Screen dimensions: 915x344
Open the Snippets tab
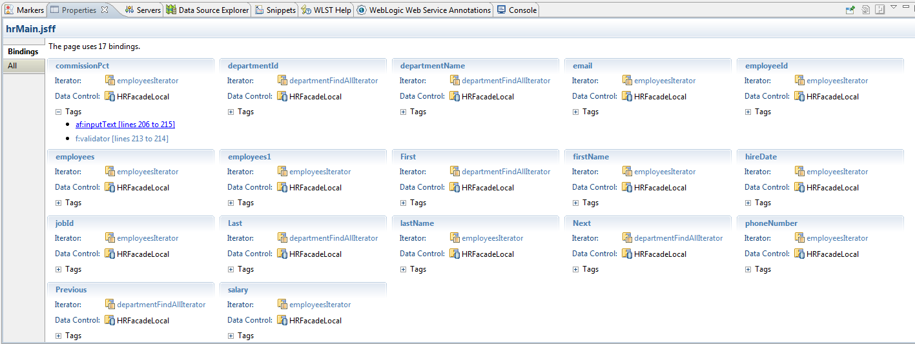[x=275, y=10]
